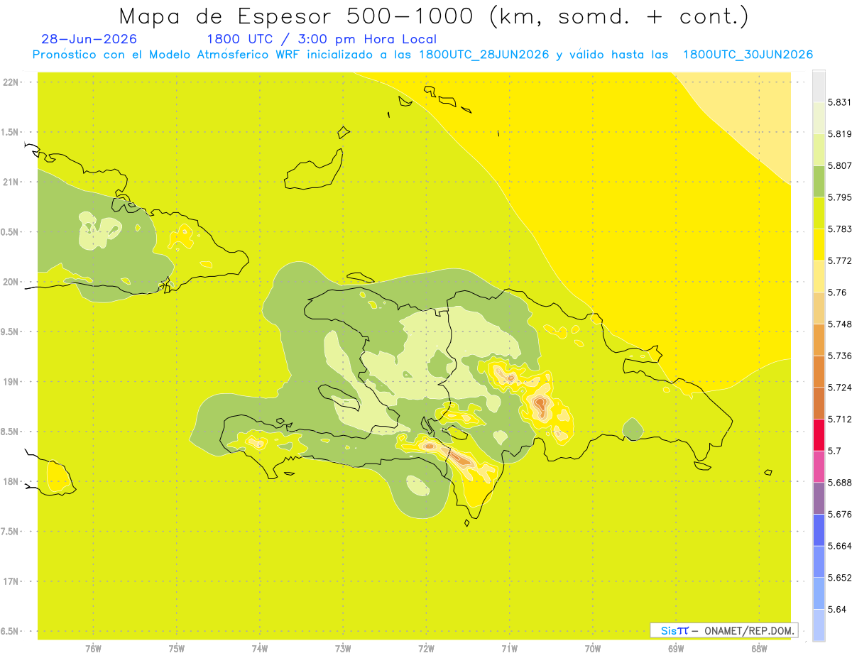Screen dimensions: 852x658
Task: Click the '70W' longitude label
Action: coord(593,648)
